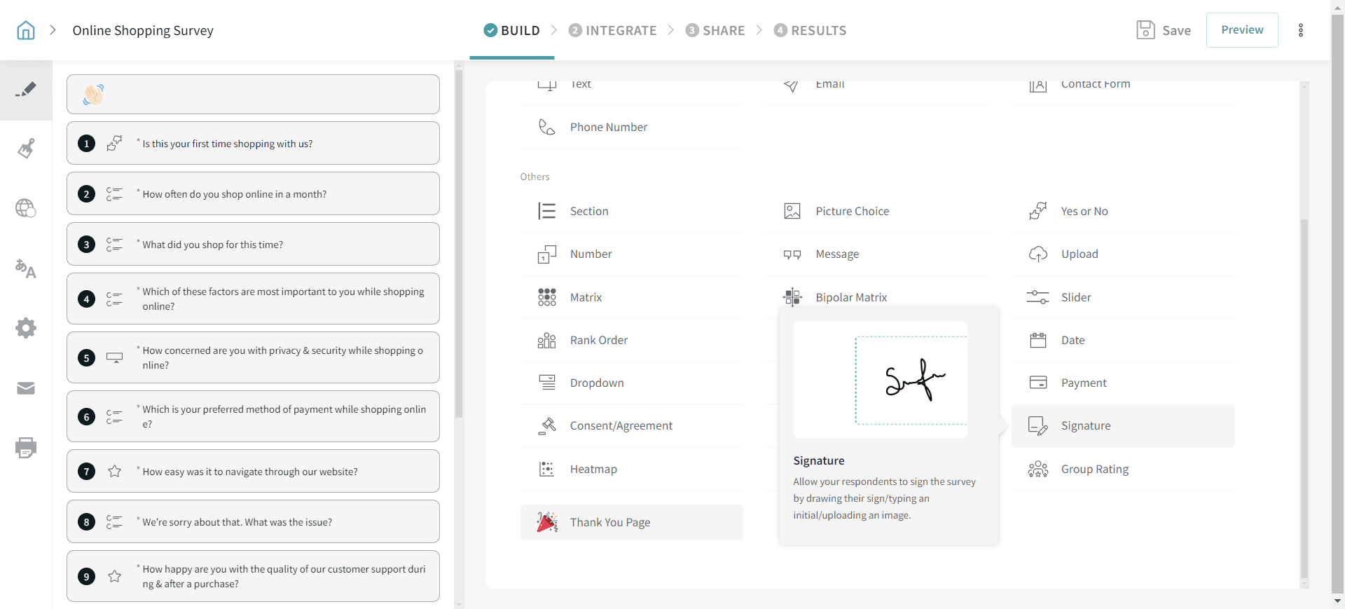Add a Section element to survey
Viewport: 1345px width, 609px height.
coord(589,211)
